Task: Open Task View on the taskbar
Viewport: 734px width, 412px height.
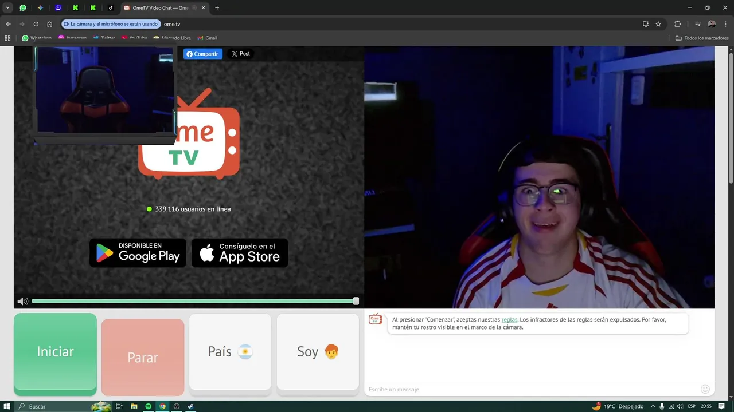Action: coord(119,406)
